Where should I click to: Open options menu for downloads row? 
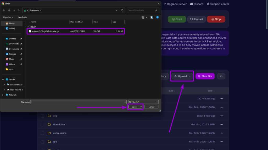(x=221, y=125)
